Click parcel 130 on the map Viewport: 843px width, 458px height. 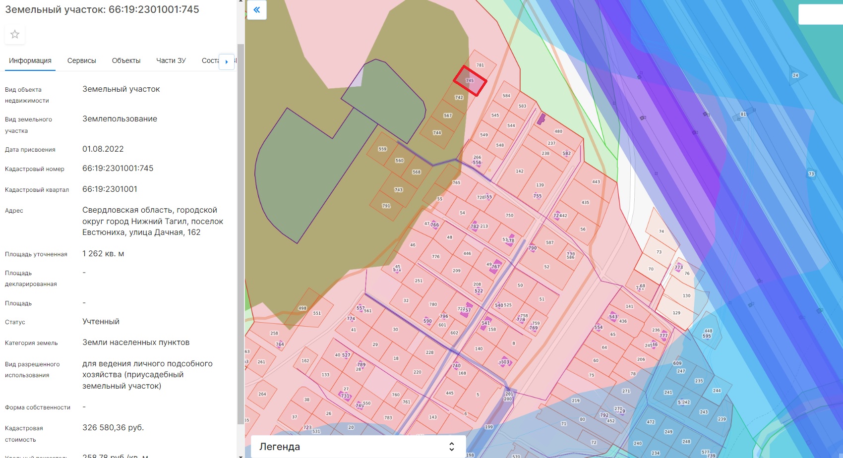coord(686,295)
